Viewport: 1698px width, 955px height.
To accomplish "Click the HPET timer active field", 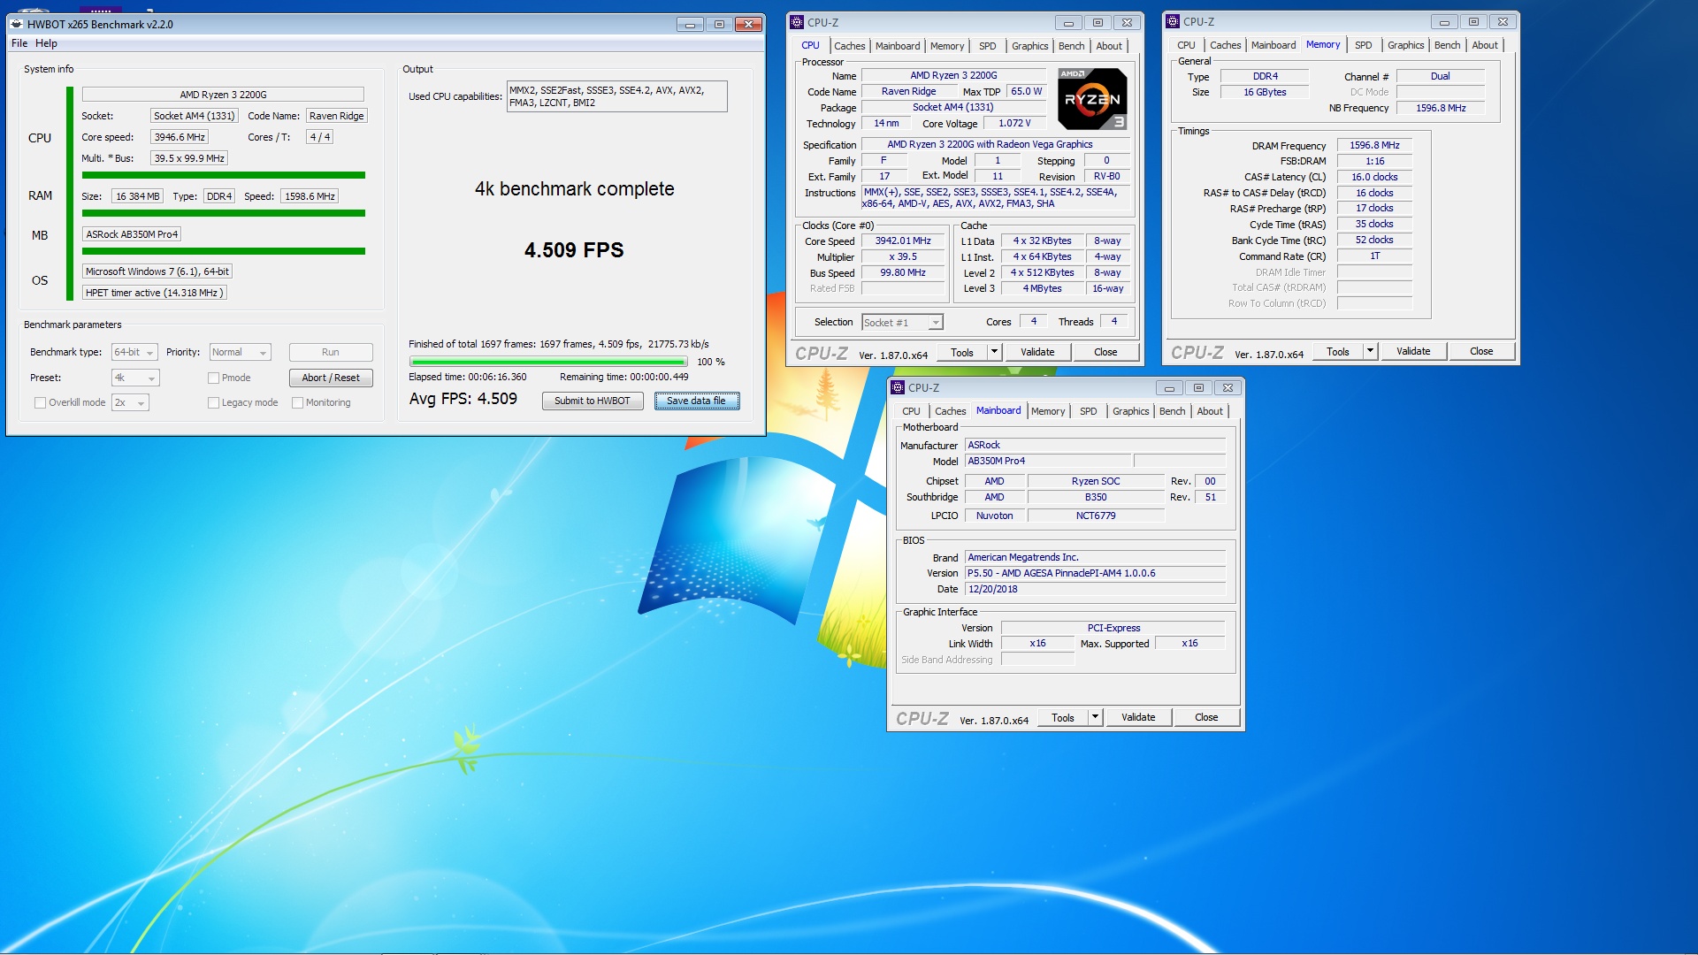I will (155, 293).
